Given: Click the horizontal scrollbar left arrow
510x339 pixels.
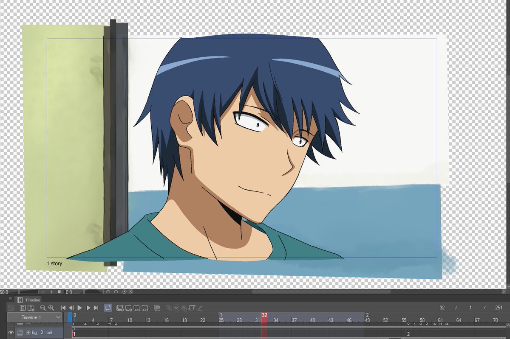Looking at the screenshot, I should click(x=131, y=292).
